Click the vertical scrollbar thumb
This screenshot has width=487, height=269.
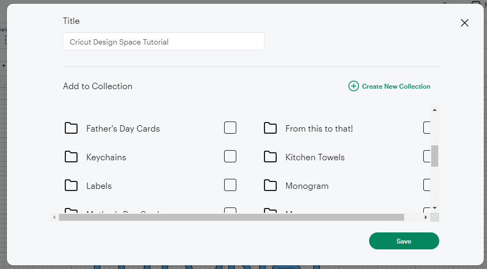point(435,156)
